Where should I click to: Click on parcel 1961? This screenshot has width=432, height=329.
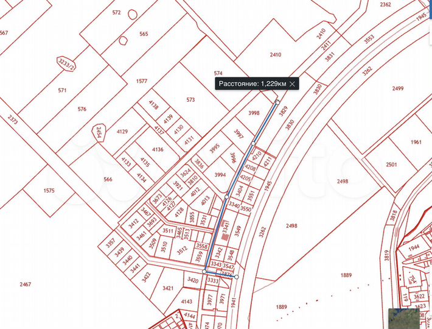click(416, 143)
